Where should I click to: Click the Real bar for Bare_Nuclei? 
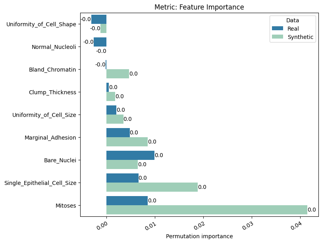click(130, 156)
